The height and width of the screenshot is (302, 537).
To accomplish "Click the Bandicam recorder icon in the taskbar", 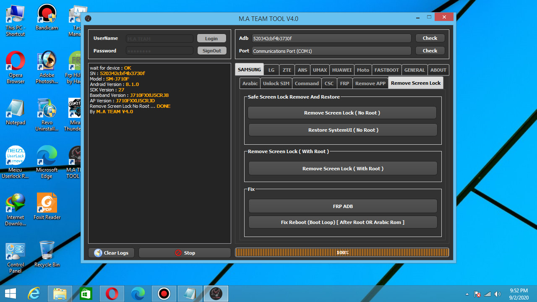I will (164, 293).
